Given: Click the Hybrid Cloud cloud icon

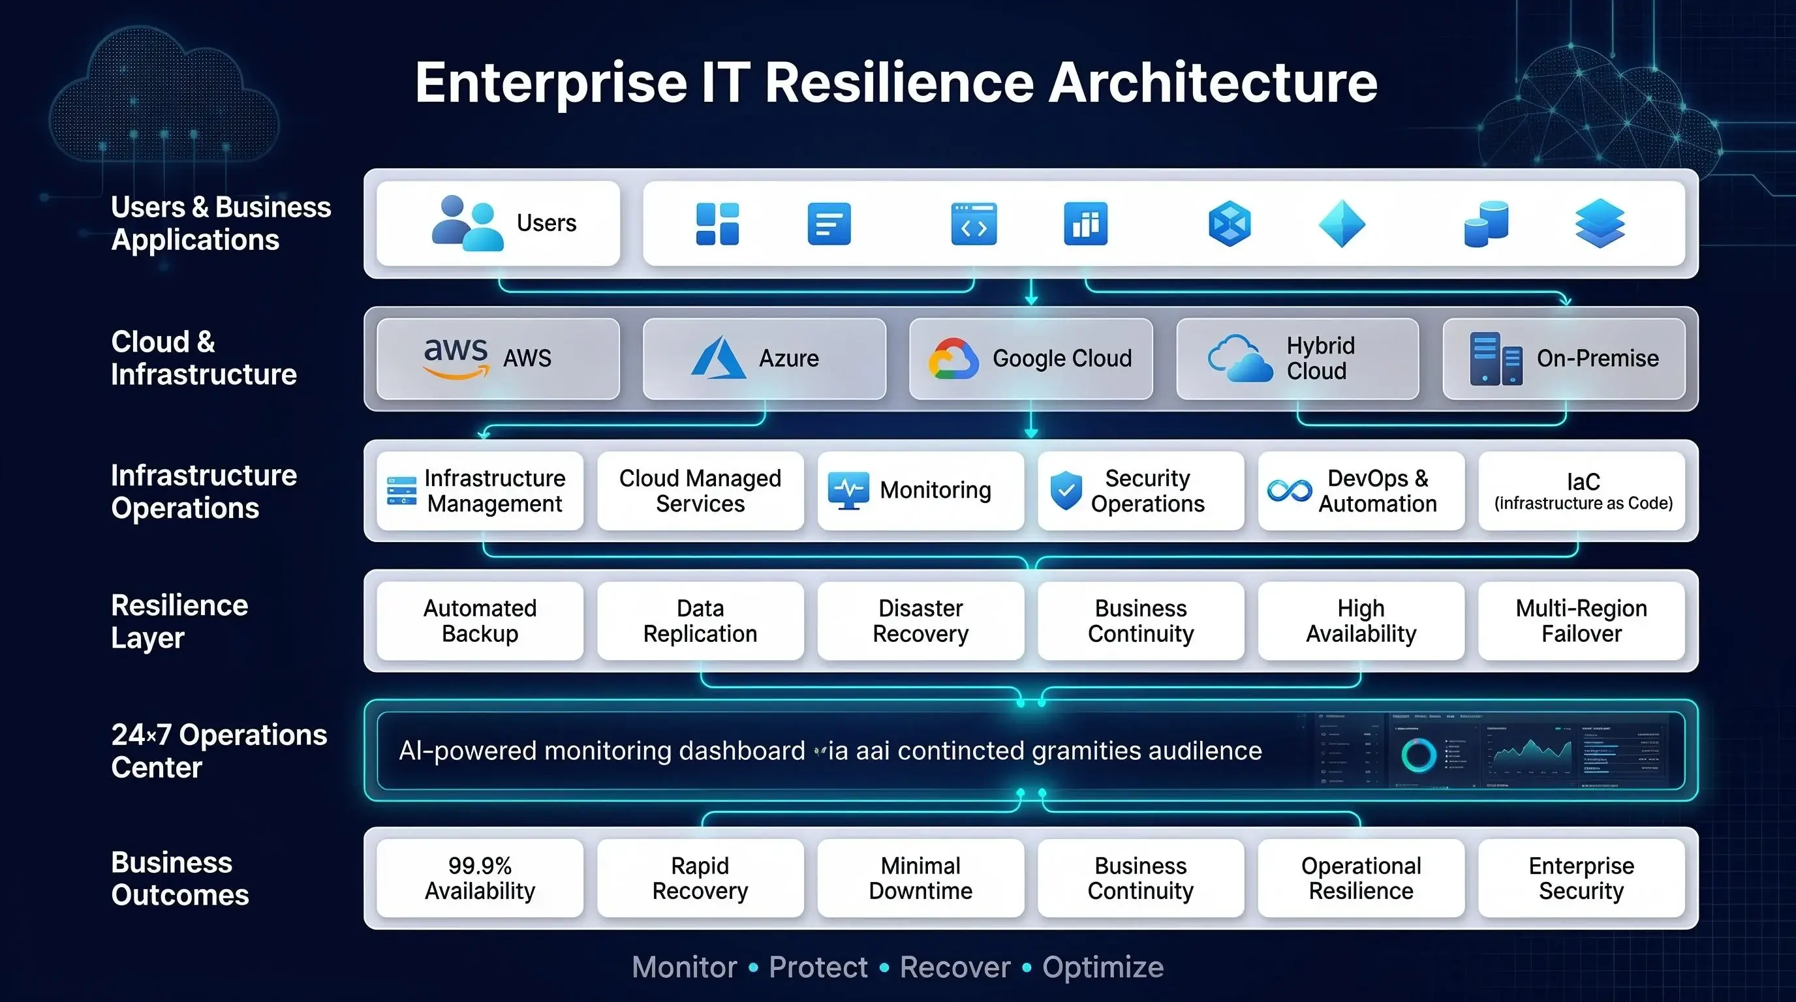Looking at the screenshot, I should point(1241,358).
